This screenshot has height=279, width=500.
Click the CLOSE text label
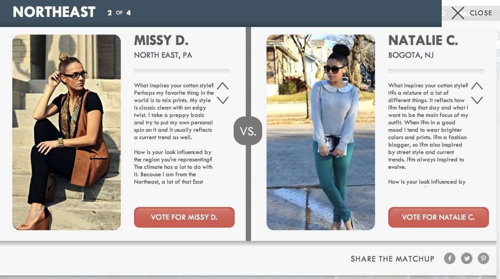point(480,13)
